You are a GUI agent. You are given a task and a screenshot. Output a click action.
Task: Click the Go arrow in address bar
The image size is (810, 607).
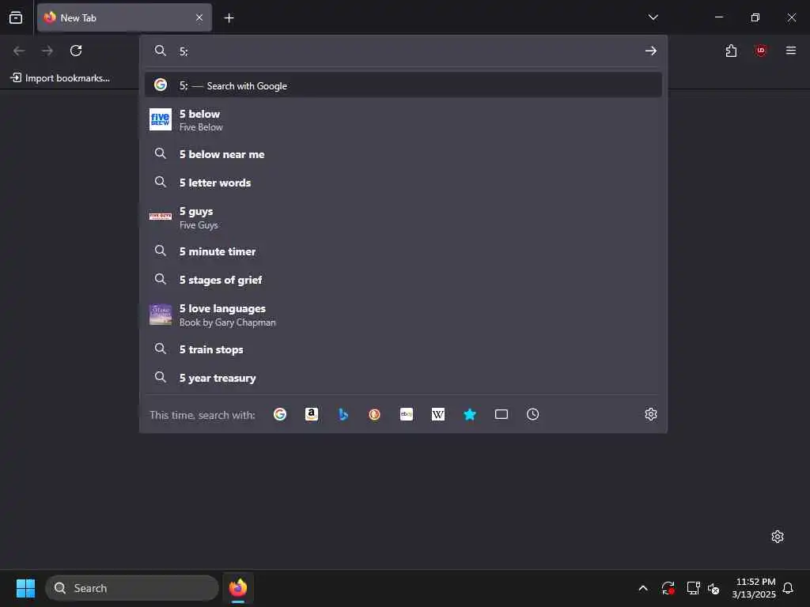coord(651,51)
